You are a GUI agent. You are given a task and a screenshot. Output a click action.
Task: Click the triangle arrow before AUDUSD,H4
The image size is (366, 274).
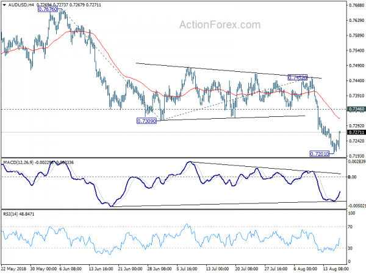click(4, 5)
